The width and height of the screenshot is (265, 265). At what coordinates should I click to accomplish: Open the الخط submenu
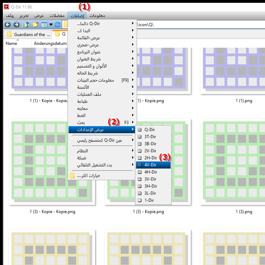click(x=102, y=116)
